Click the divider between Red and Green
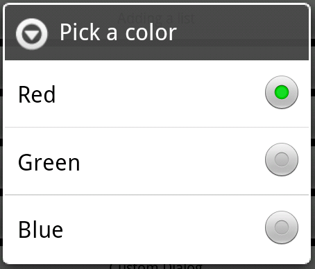Image resolution: width=315 pixels, height=269 pixels. 157,127
